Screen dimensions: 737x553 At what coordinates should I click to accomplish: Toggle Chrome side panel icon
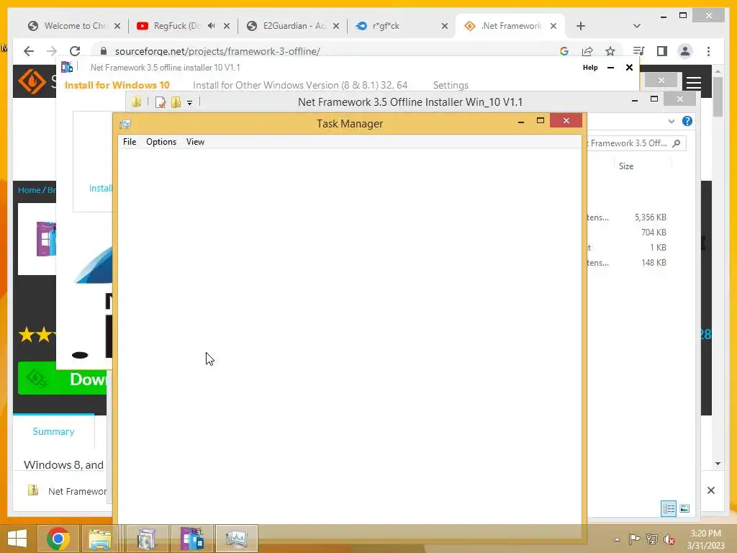click(x=662, y=51)
